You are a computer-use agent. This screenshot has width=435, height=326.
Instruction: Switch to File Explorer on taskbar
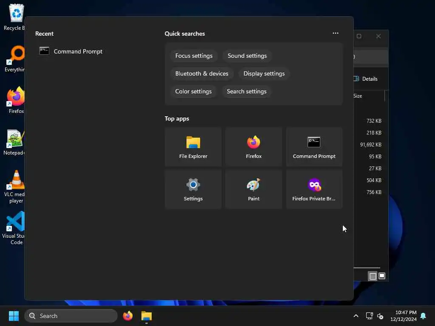click(147, 316)
